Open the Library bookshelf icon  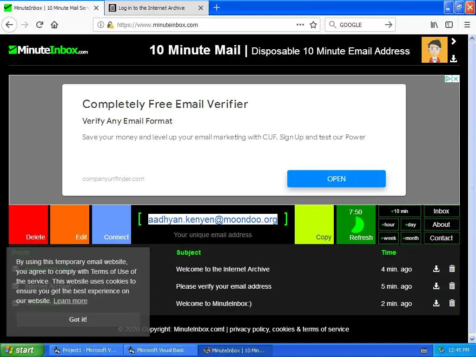[434, 25]
